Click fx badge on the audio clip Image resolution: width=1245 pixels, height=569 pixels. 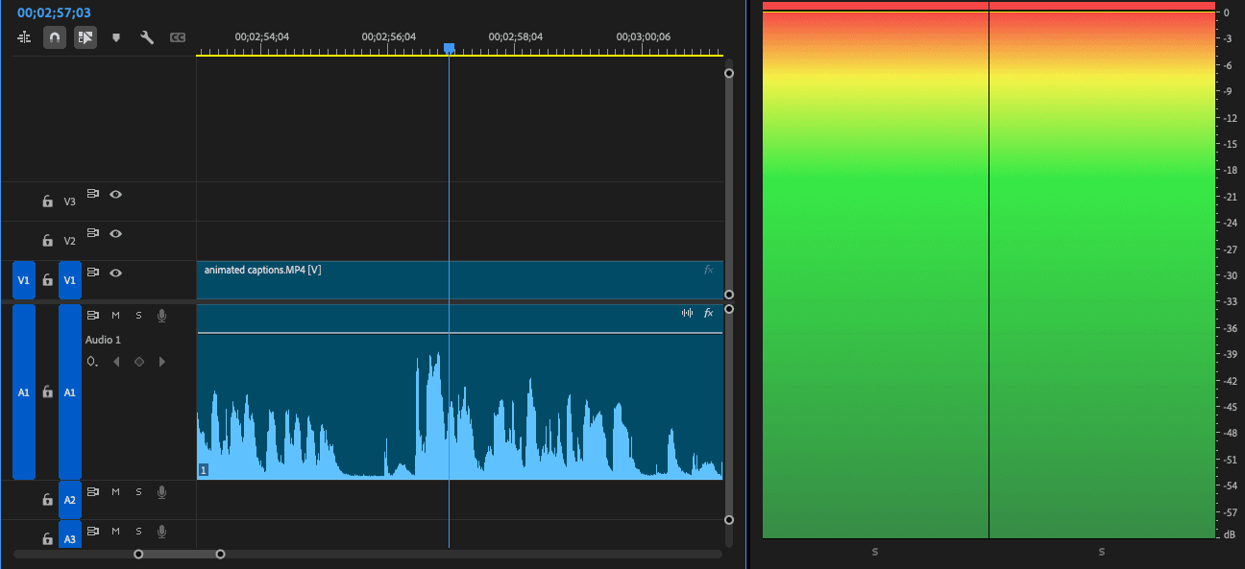pos(709,313)
